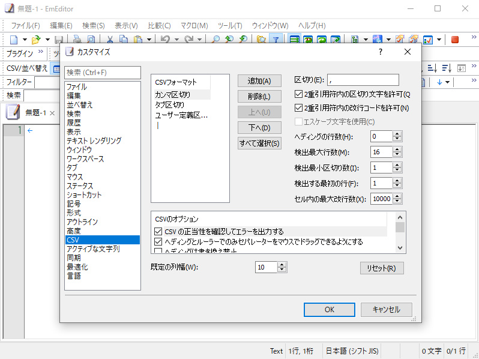
Task: Click the Text configuration status bar entry
Action: (x=277, y=351)
